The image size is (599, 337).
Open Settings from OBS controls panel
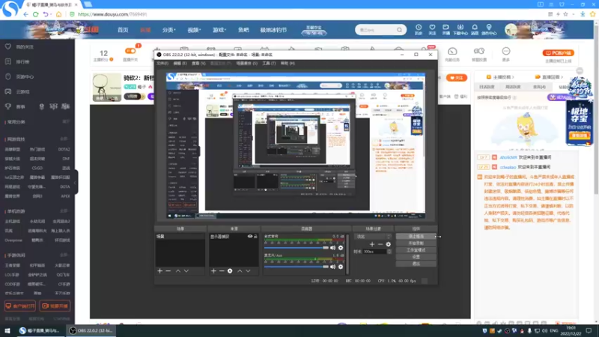click(416, 257)
